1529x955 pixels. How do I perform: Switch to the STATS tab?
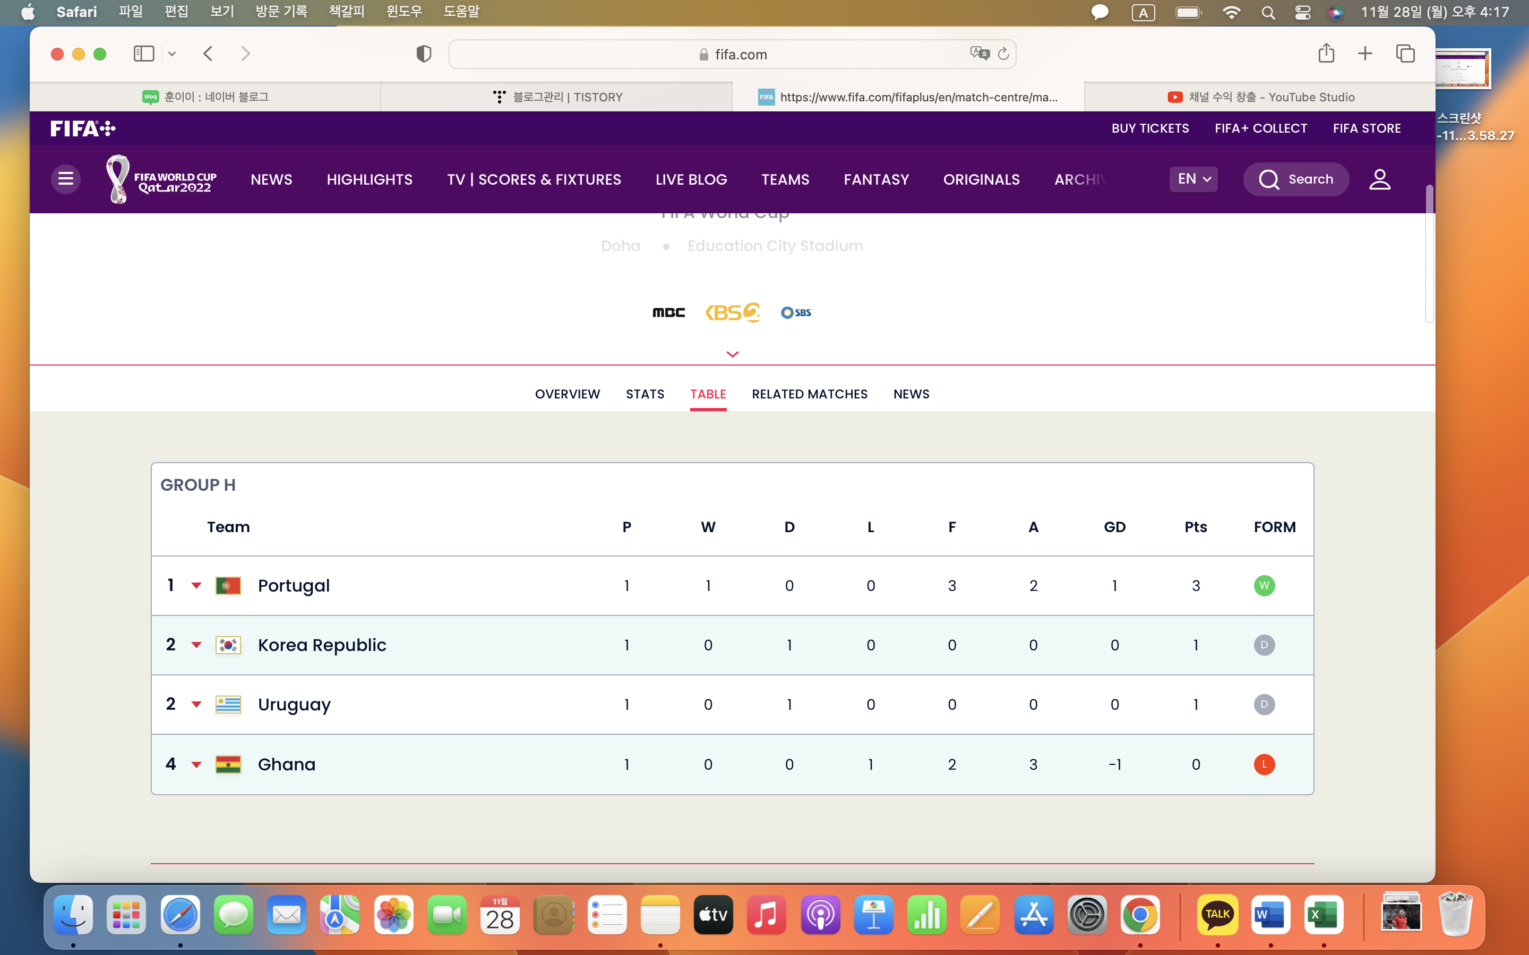click(645, 394)
